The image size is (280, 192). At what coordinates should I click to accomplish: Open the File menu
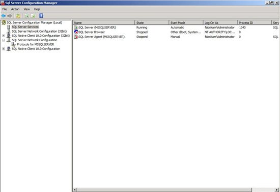(5, 9)
